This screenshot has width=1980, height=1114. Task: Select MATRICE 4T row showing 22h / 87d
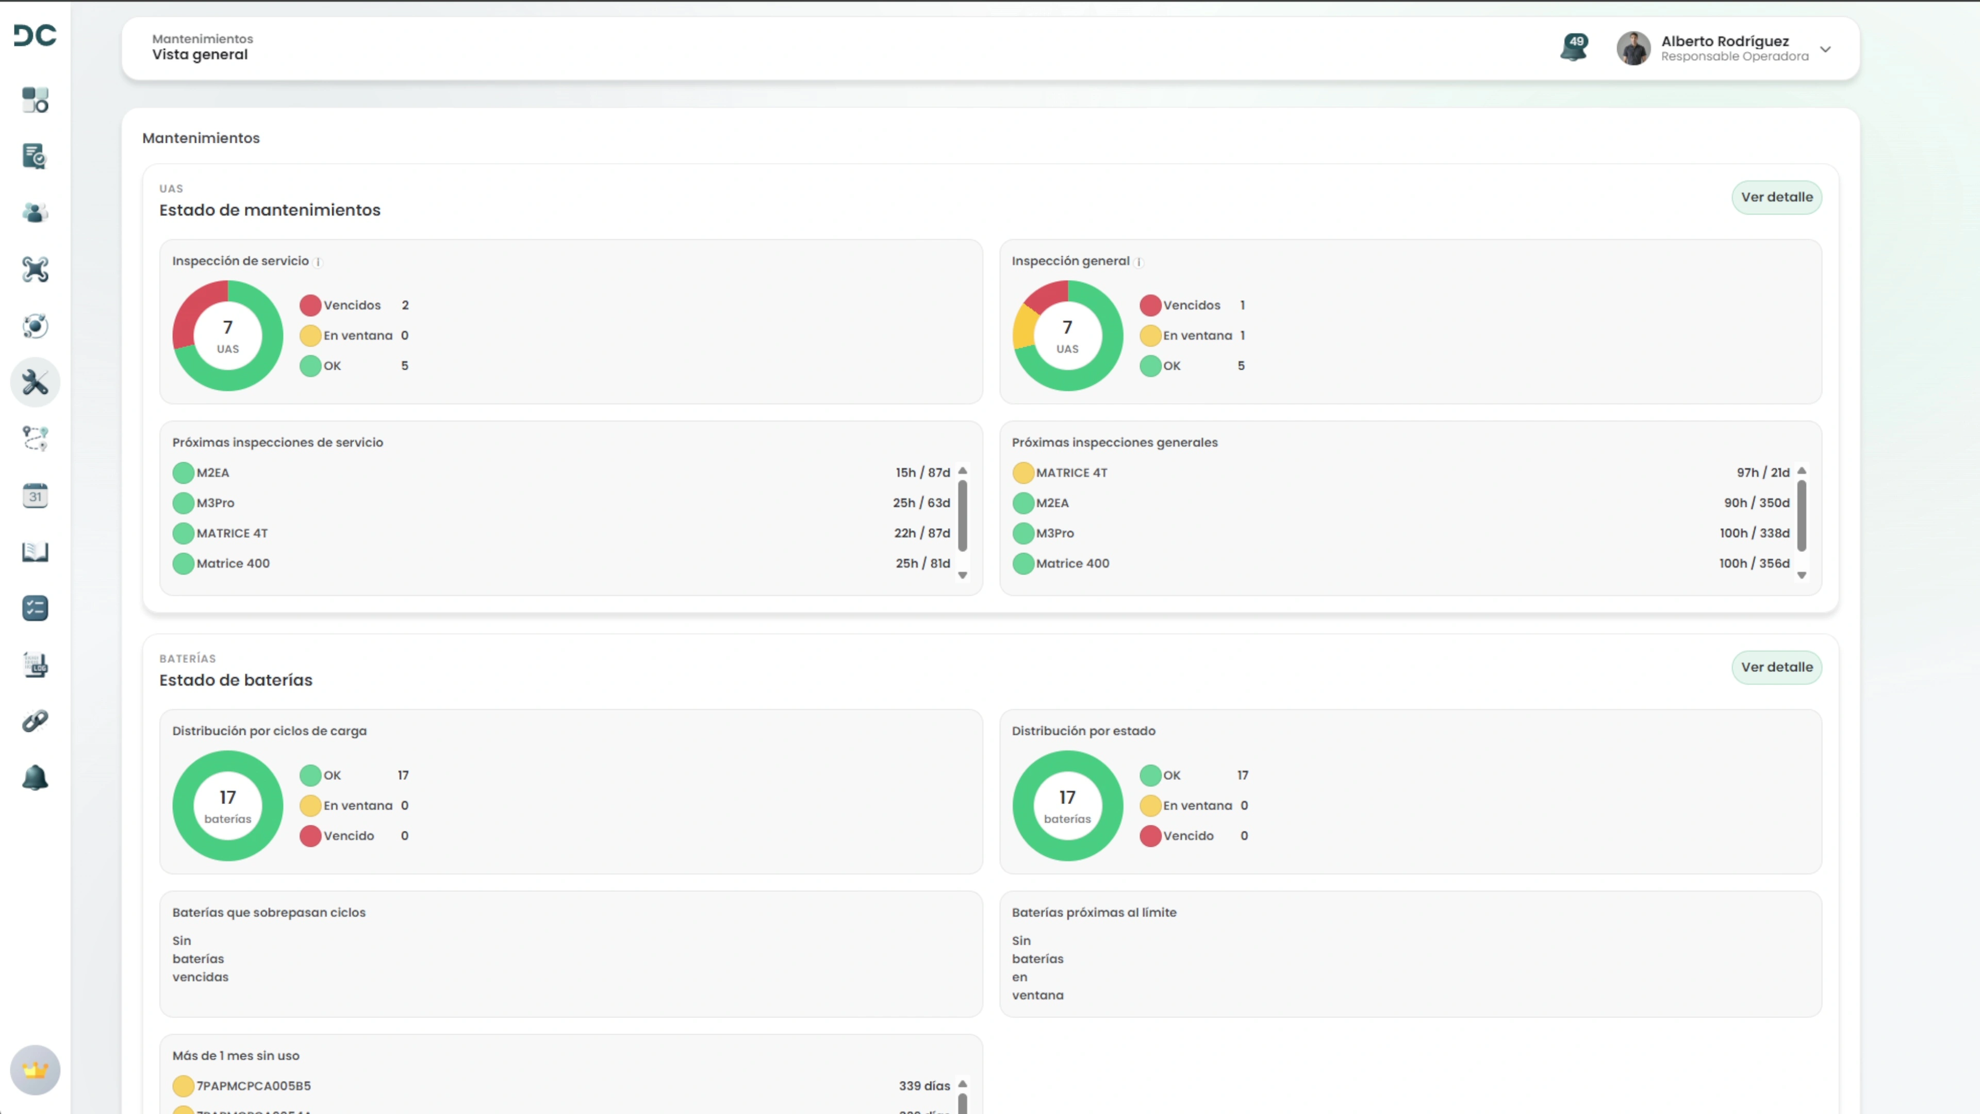pos(561,534)
